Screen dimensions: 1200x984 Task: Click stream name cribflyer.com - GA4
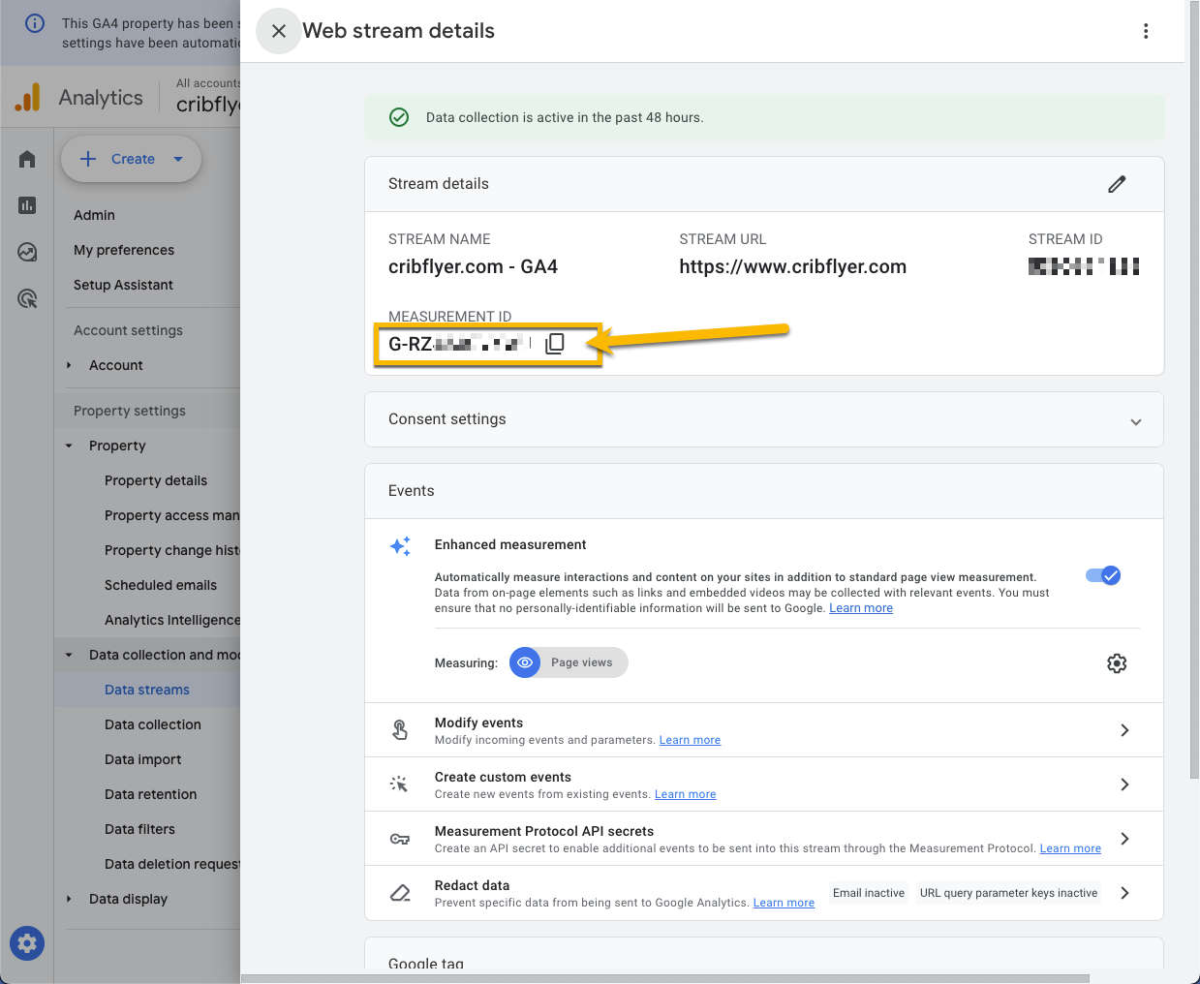tap(473, 266)
